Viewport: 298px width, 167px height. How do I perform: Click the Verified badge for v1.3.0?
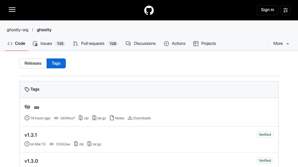pos(265,161)
